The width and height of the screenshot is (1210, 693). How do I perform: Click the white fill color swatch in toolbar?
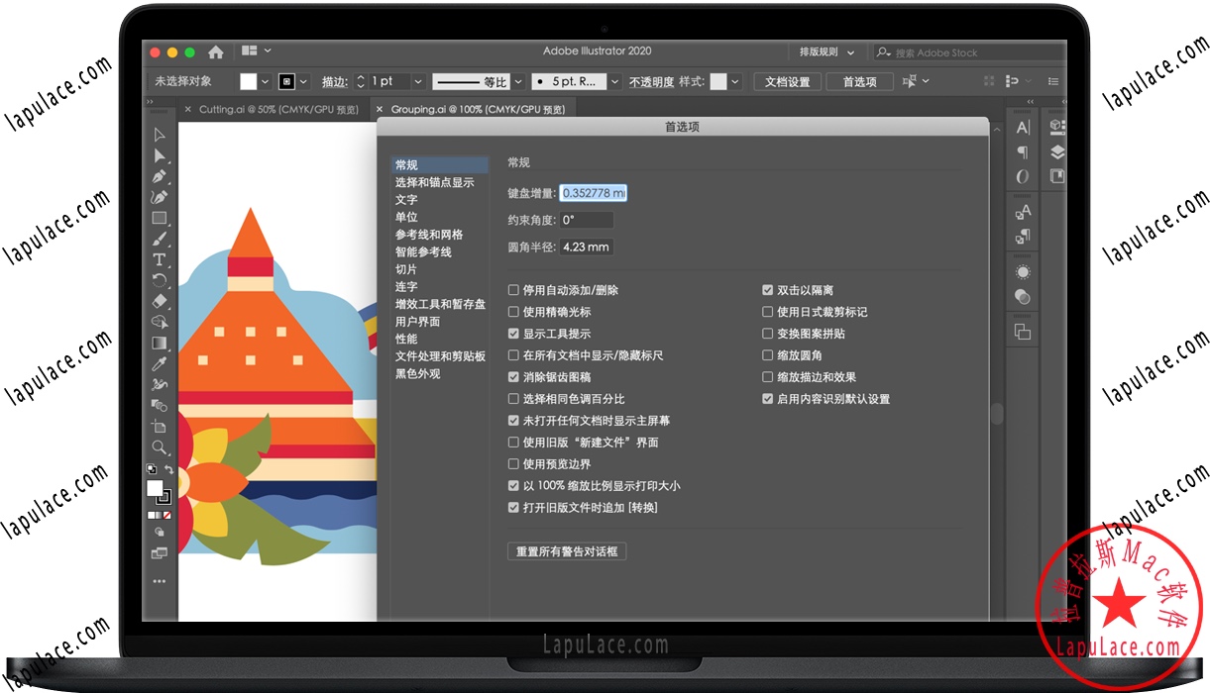click(x=249, y=81)
